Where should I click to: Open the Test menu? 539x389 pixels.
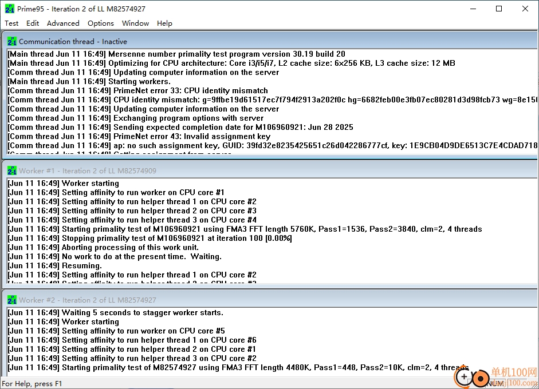pyautogui.click(x=11, y=23)
